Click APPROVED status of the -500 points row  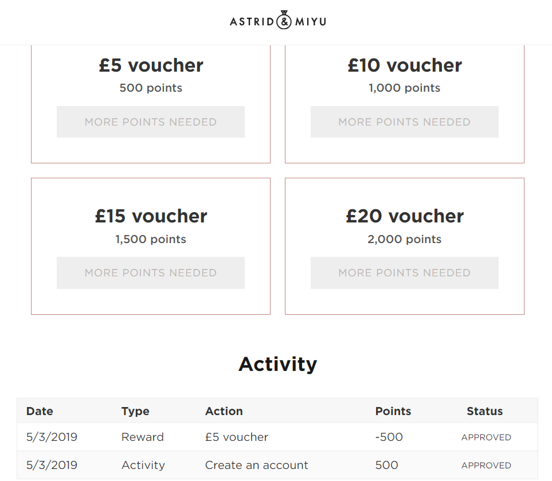pos(486,437)
